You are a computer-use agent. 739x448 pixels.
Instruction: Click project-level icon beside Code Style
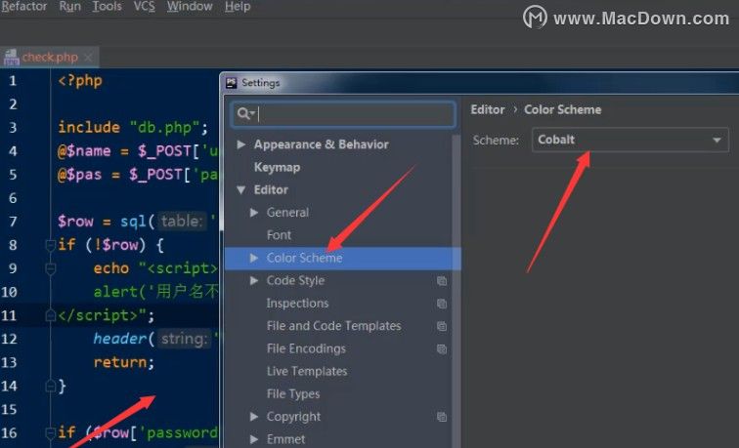click(x=442, y=281)
